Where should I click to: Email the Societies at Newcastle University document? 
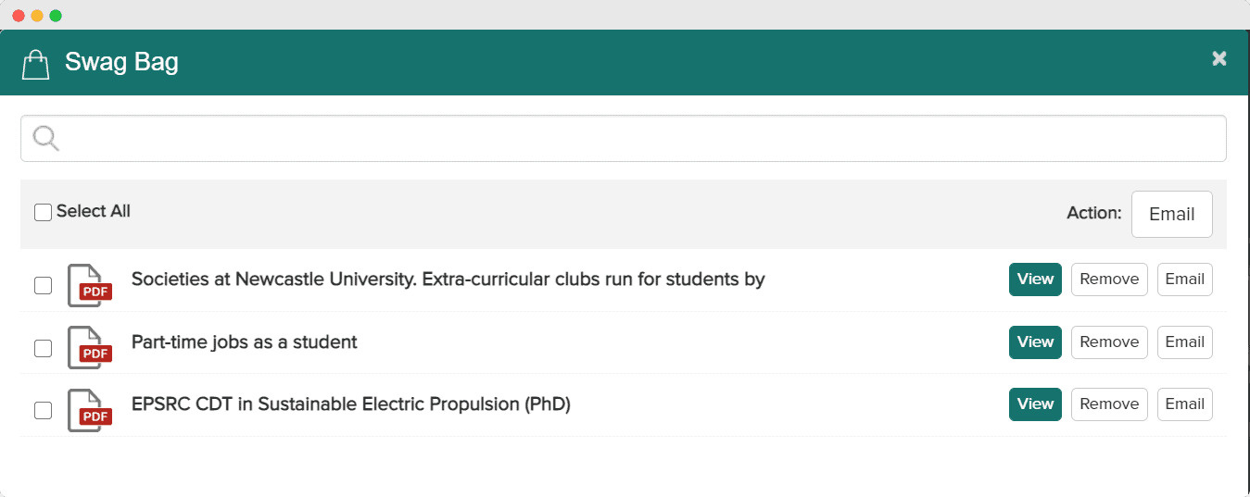1184,280
